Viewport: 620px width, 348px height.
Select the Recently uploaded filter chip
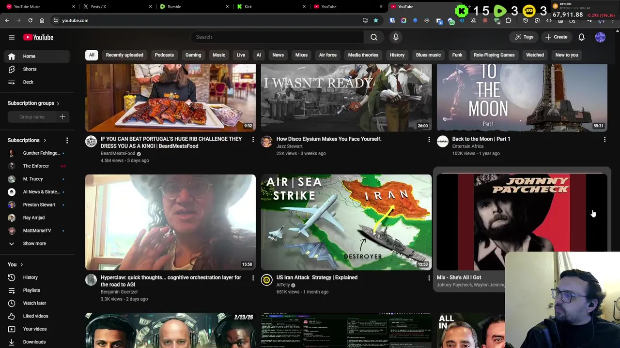click(x=124, y=55)
